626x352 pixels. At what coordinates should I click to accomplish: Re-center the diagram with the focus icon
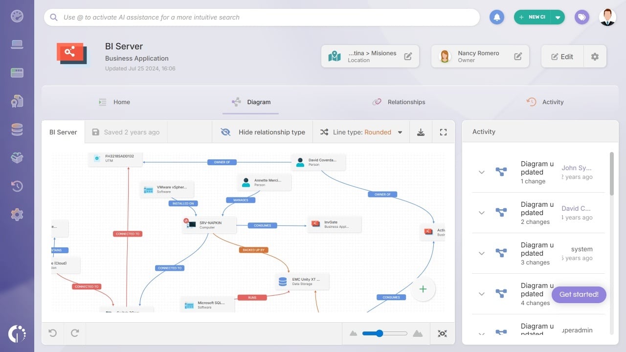click(442, 333)
